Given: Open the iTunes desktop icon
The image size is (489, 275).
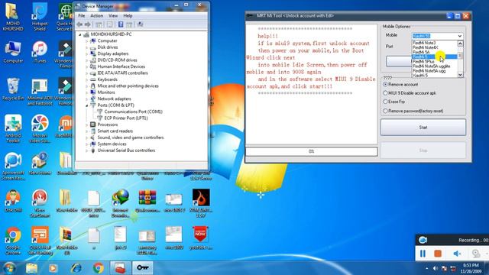Looking at the screenshot, I should [40, 52].
